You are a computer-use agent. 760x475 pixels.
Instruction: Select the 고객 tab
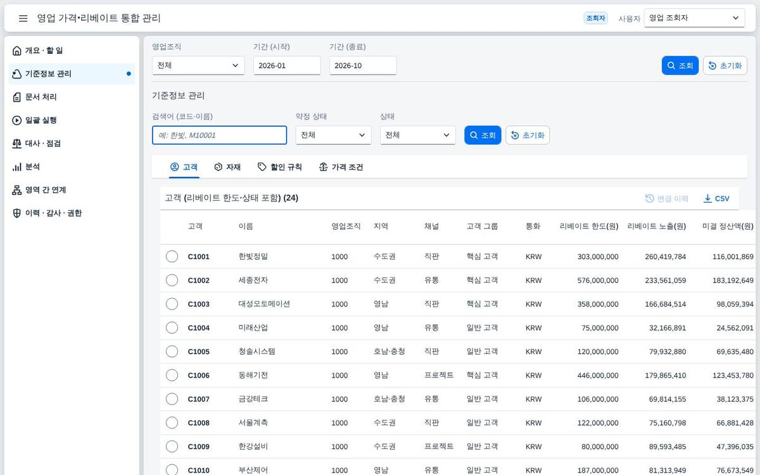click(184, 167)
